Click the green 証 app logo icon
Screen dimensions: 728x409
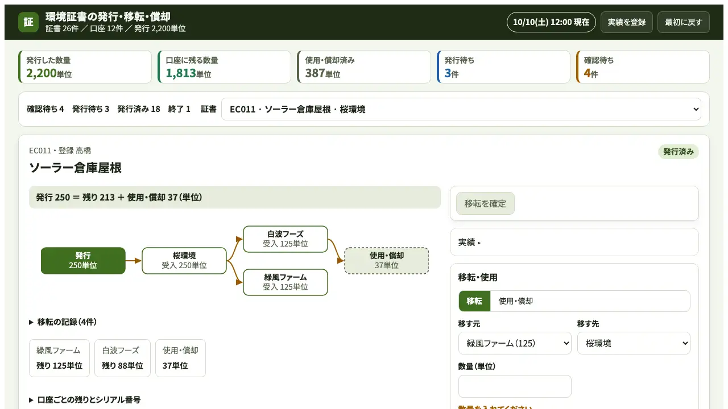28,22
